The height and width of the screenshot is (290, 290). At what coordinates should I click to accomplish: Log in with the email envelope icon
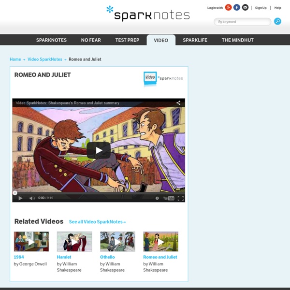click(x=245, y=8)
